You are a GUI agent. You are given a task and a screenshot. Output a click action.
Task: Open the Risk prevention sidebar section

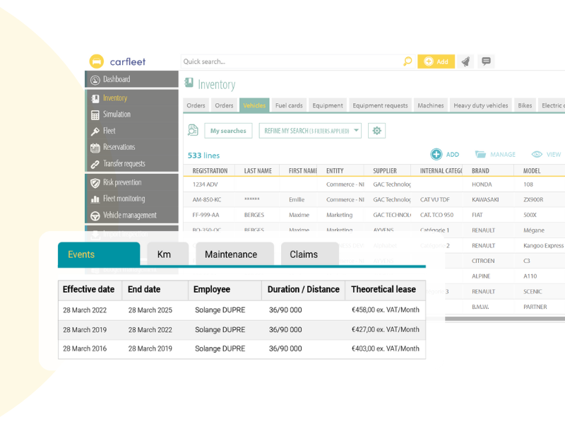121,182
